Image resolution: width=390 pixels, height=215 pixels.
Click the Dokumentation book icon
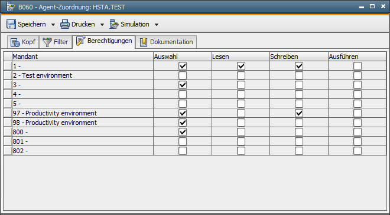[x=144, y=42]
